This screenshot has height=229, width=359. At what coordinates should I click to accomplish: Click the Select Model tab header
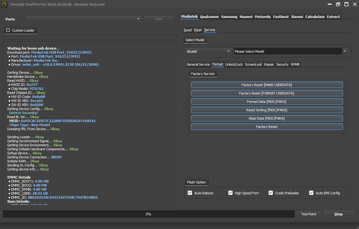tap(195, 40)
